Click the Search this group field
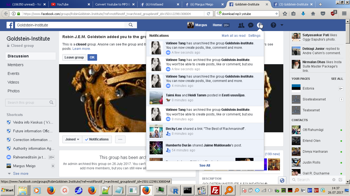This screenshot has height=196, width=350. click(x=27, y=103)
